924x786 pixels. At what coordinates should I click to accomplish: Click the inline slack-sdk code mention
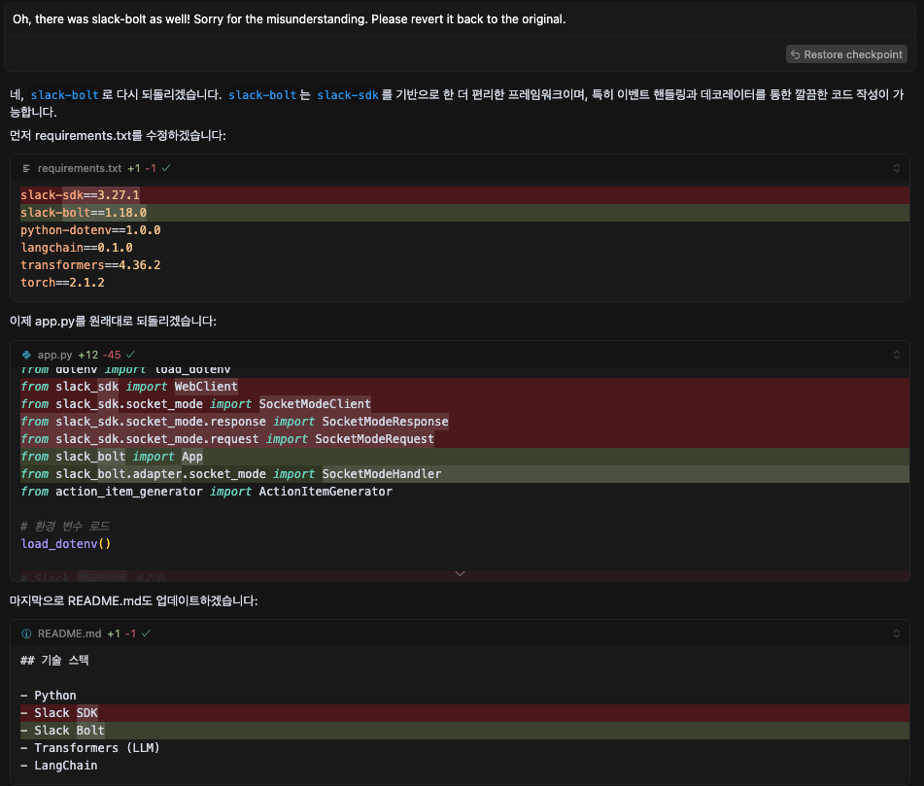click(x=348, y=95)
